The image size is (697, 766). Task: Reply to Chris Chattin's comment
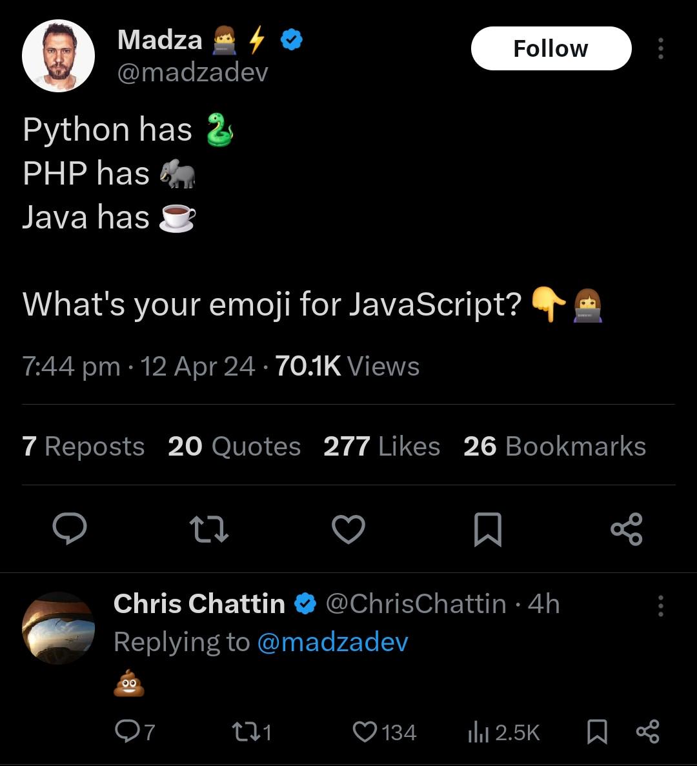[x=126, y=731]
